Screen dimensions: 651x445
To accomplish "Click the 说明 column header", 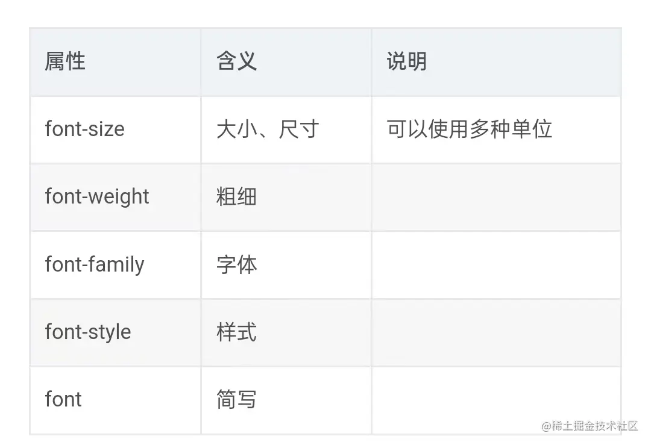I will pyautogui.click(x=496, y=62).
